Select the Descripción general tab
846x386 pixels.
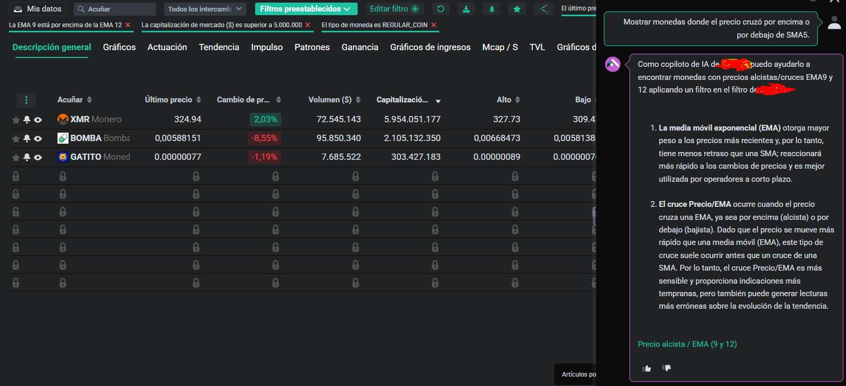(x=52, y=47)
